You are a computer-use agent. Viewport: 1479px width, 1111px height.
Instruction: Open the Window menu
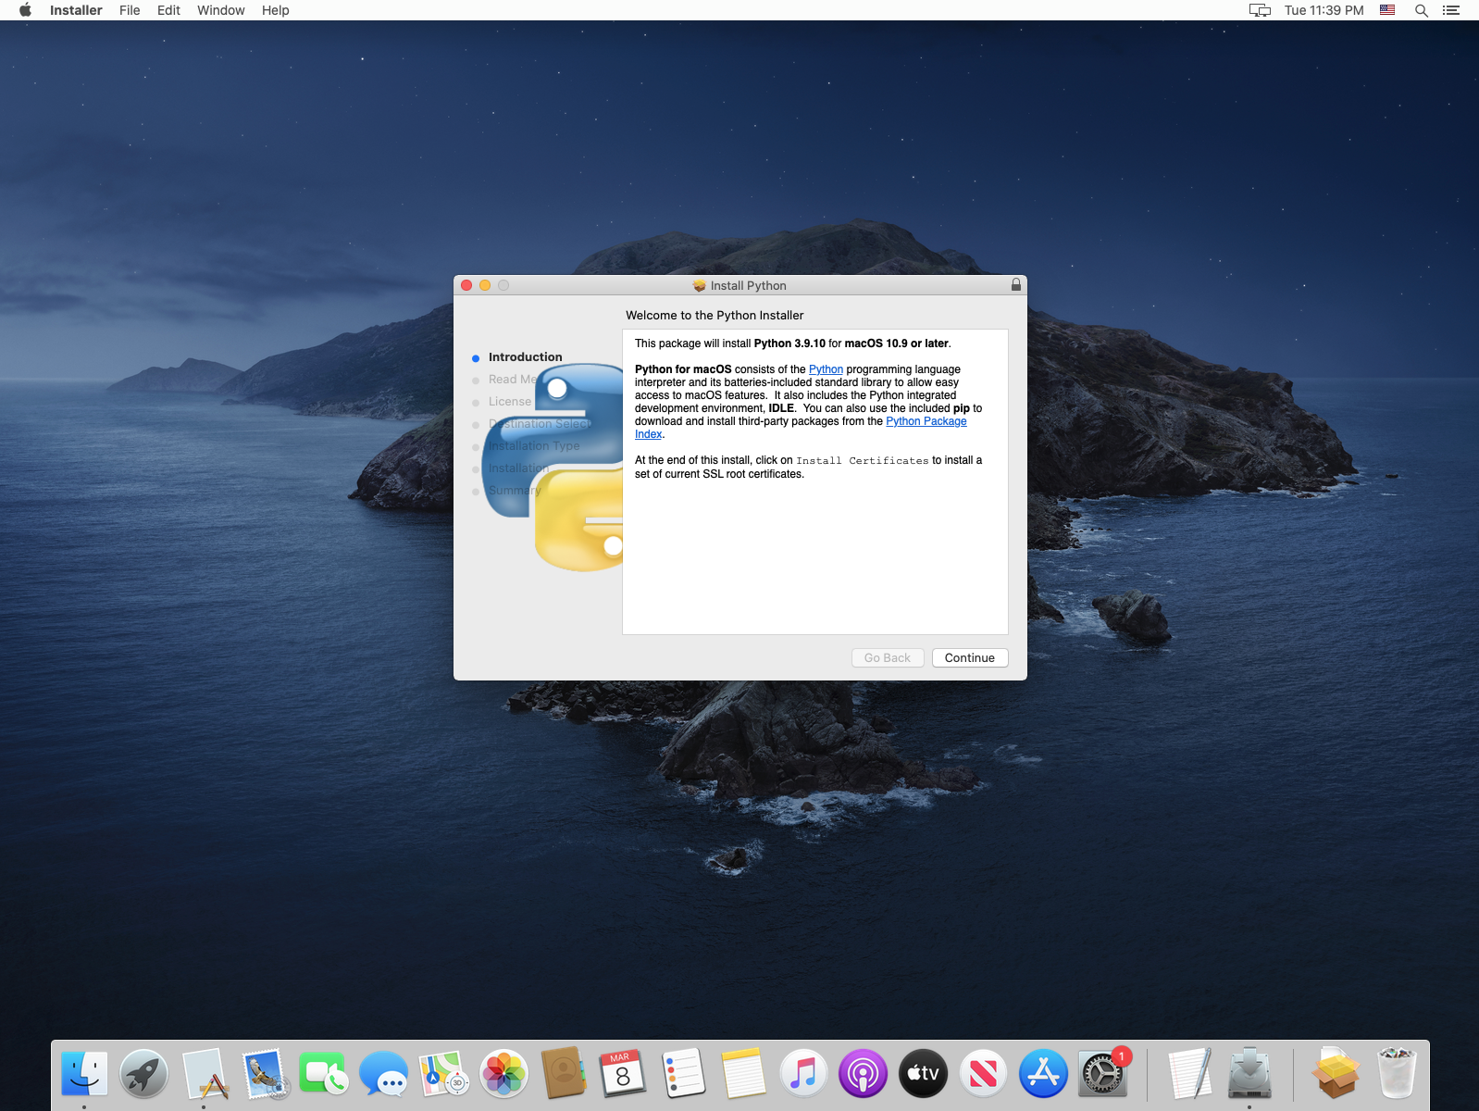220,10
